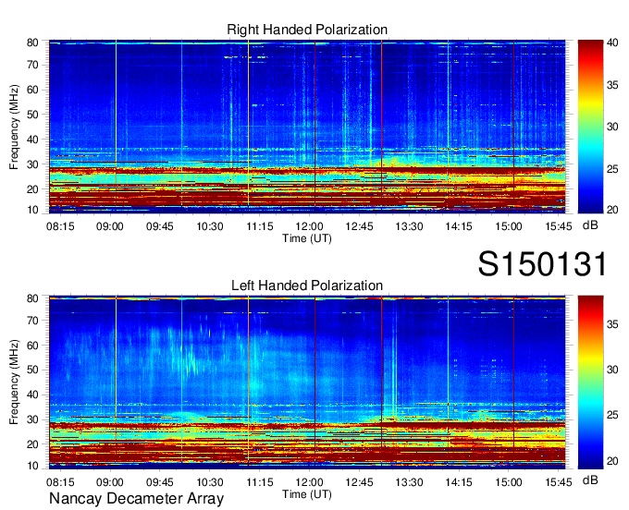Viewport: 629px width, 510px height.
Task: Click 10 MHz tick on right-handed frequency axis
Action: tap(32, 210)
